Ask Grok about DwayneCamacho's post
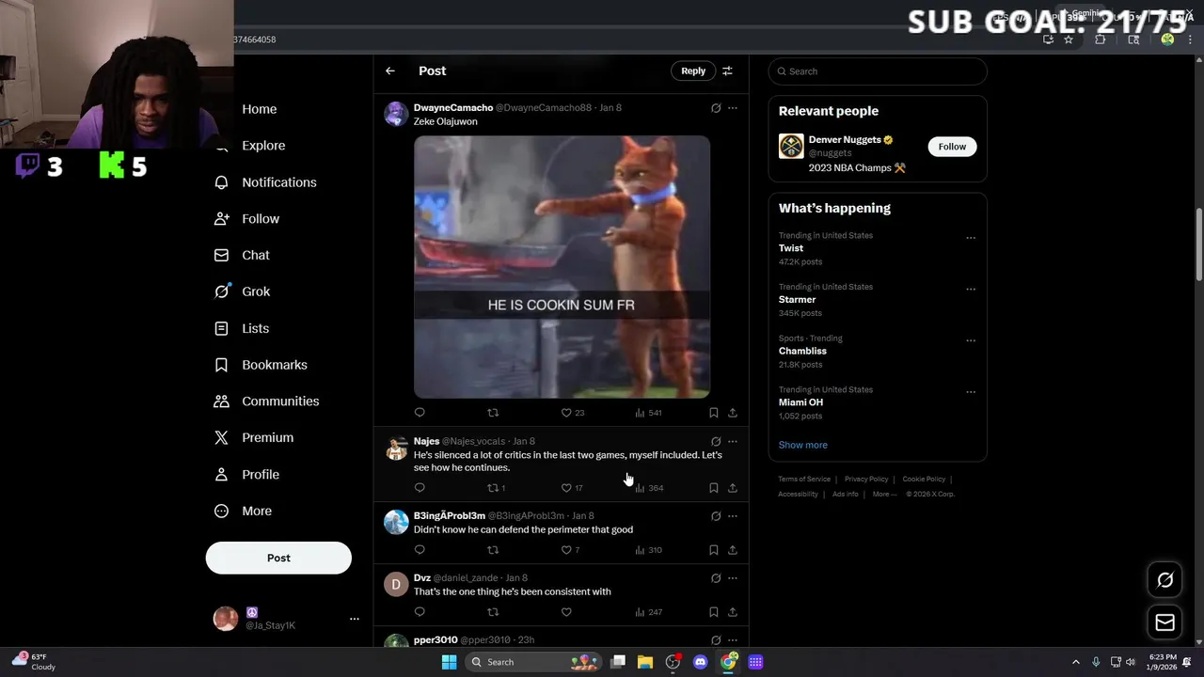The height and width of the screenshot is (677, 1204). [x=716, y=108]
